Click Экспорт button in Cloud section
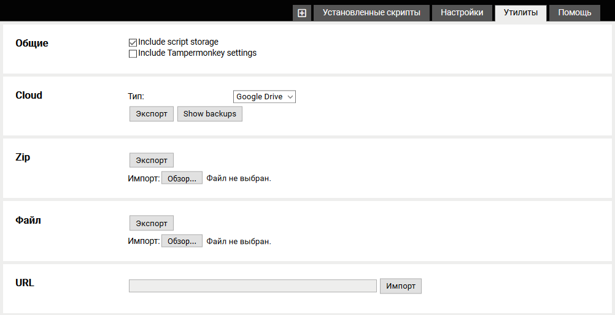The height and width of the screenshot is (315, 615). [152, 114]
